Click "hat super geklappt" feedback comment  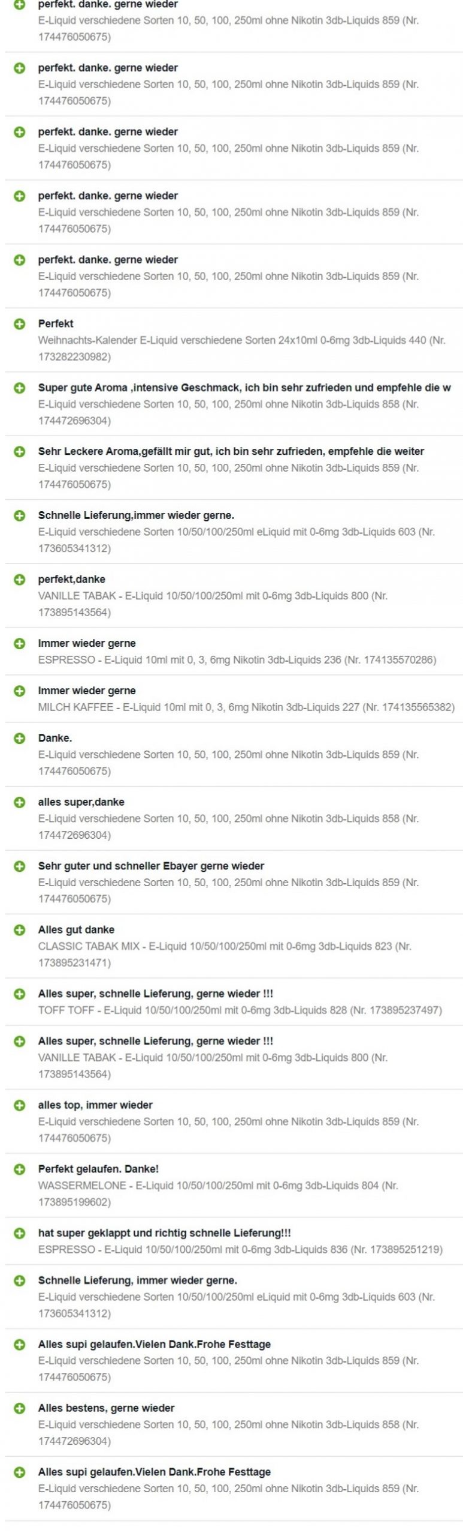coord(165,1234)
